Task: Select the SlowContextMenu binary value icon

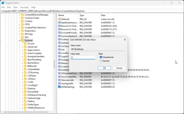Action: click(59, 77)
